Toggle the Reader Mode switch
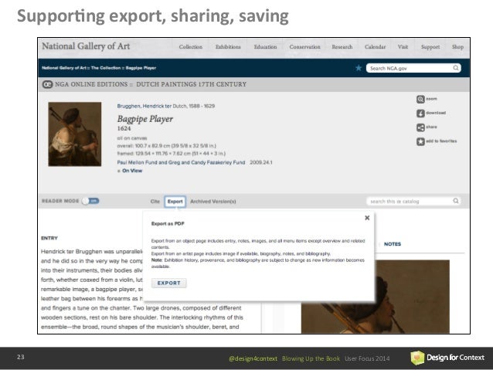This screenshot has width=493, height=370. pos(90,201)
